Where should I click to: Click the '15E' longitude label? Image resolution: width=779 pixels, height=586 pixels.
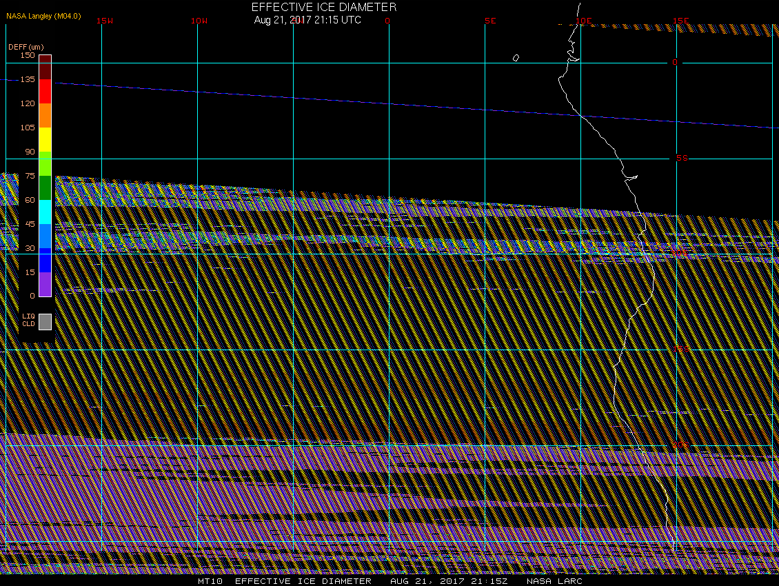[x=681, y=21]
